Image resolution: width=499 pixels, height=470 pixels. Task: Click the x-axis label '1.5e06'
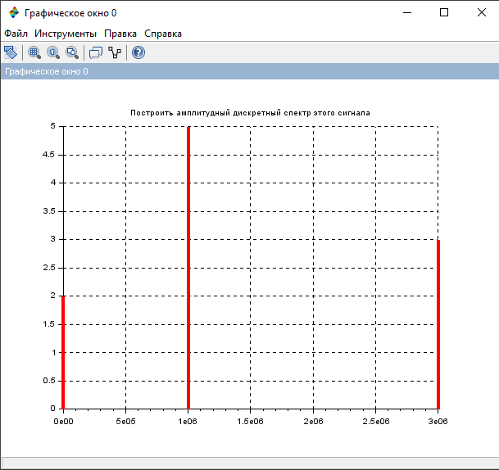(x=250, y=422)
